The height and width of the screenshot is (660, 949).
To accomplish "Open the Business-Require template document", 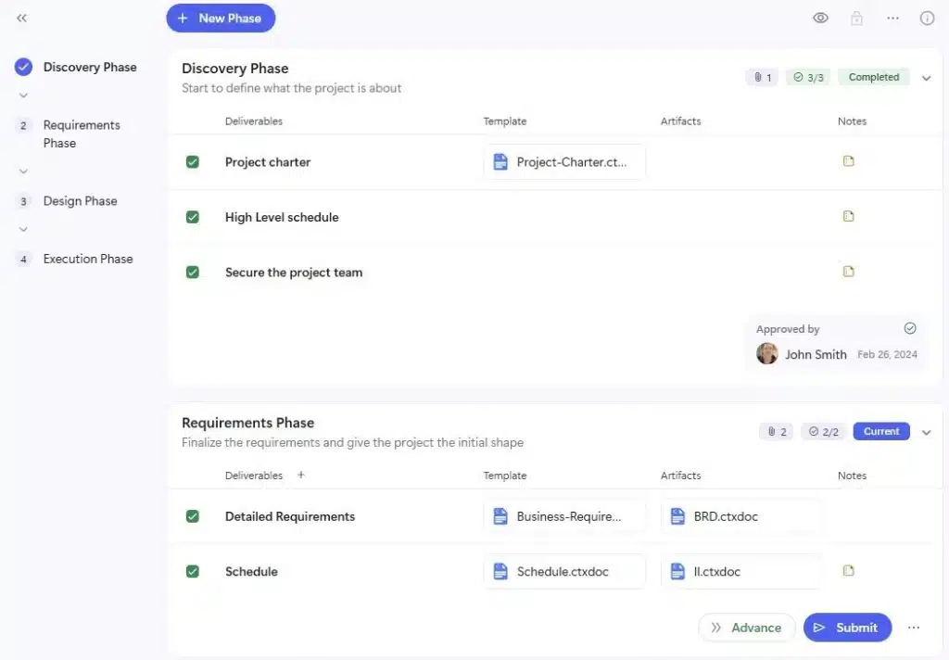I will pyautogui.click(x=563, y=515).
